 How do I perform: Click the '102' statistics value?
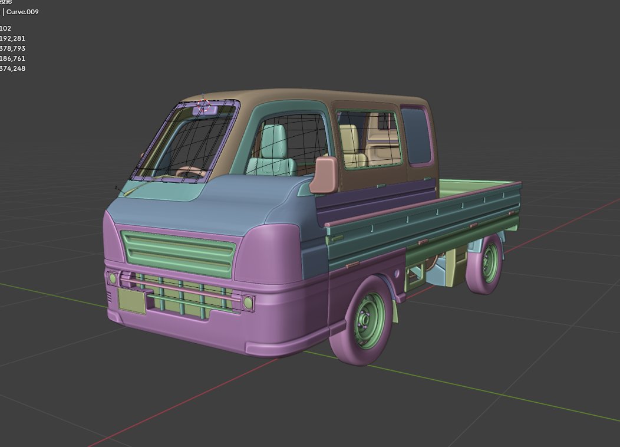tap(5, 28)
